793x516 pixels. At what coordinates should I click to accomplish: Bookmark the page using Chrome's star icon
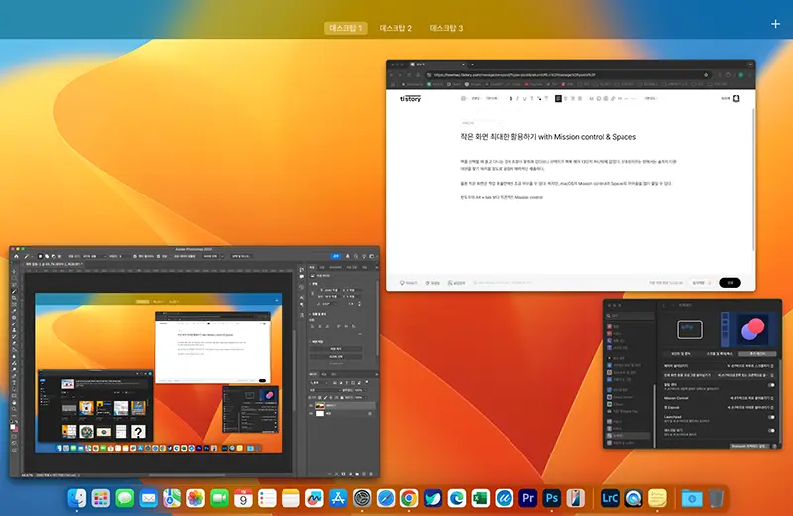click(706, 75)
